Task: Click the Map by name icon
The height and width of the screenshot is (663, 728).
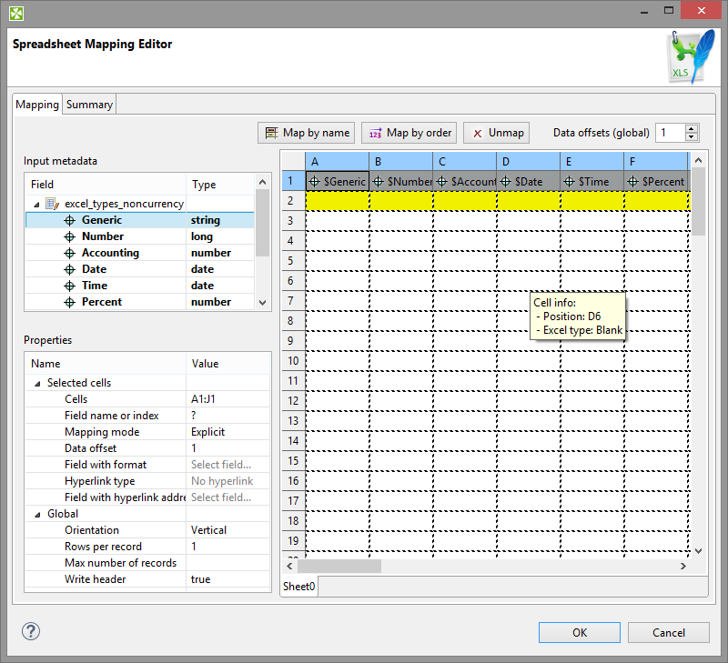Action: [271, 133]
